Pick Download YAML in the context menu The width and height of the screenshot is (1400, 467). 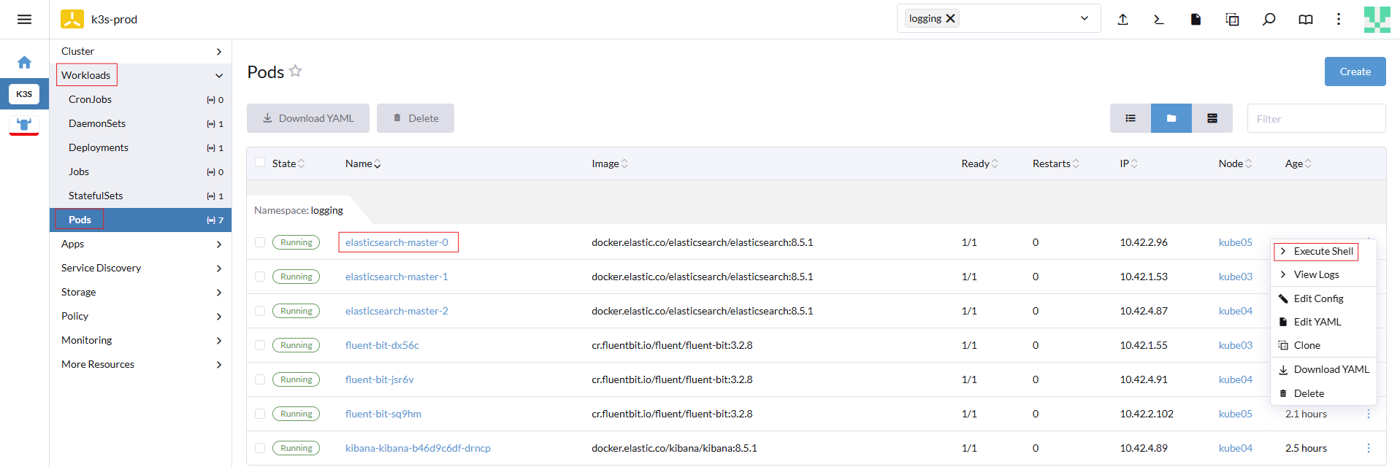(1323, 369)
